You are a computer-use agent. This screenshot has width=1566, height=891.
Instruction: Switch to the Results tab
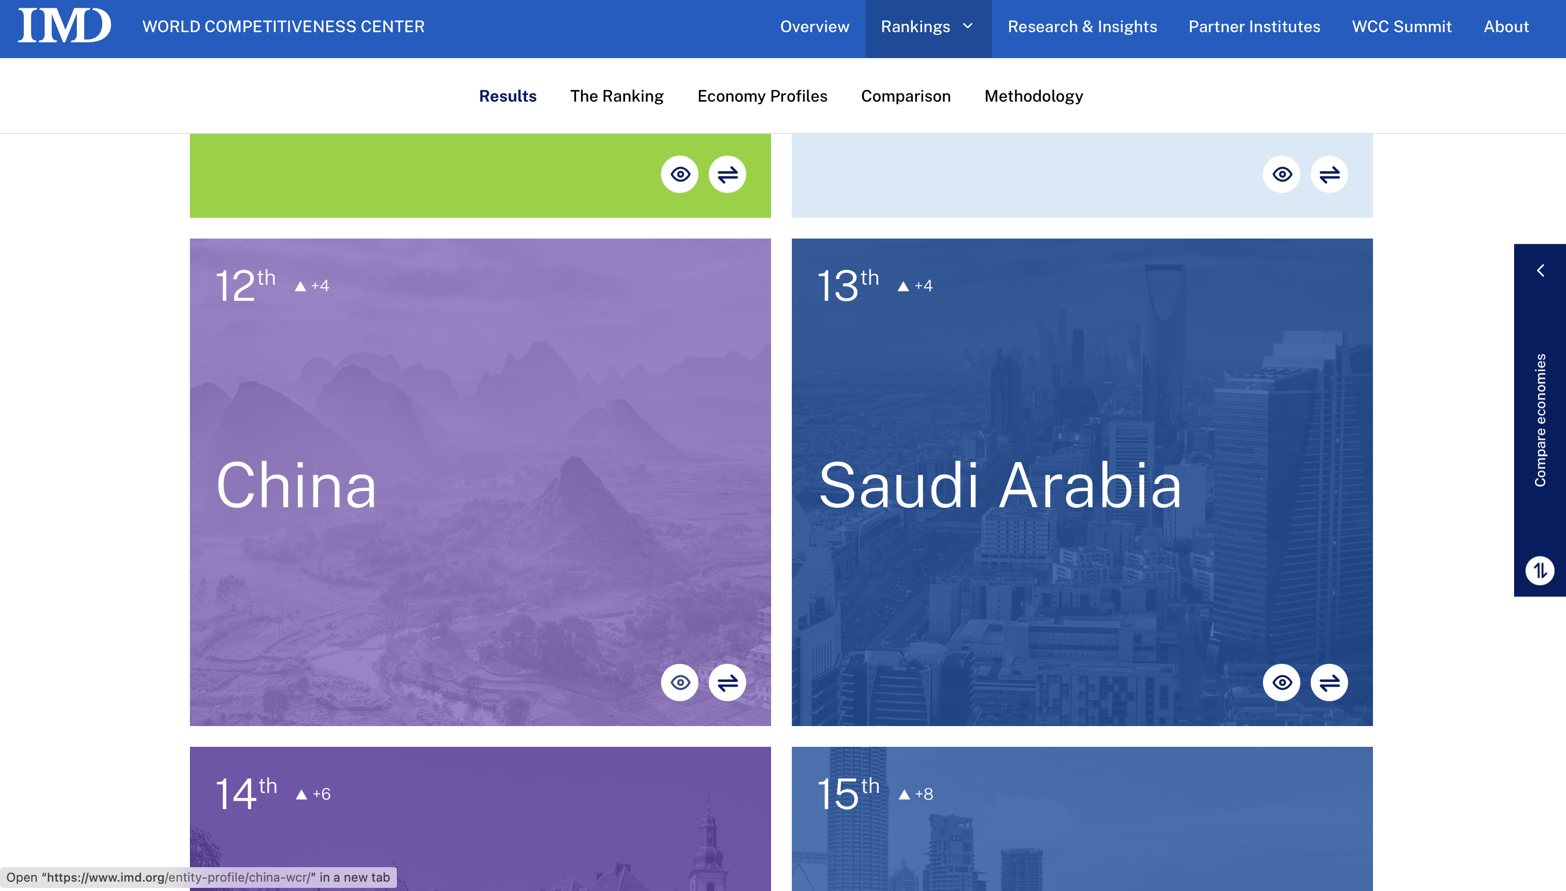507,96
